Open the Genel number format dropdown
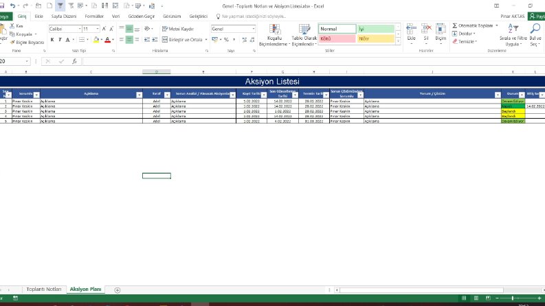545x306 pixels. pyautogui.click(x=254, y=29)
